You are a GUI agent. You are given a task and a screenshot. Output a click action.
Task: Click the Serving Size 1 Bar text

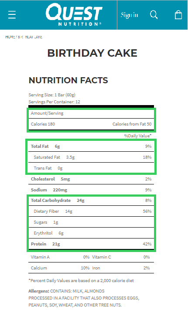(52, 95)
